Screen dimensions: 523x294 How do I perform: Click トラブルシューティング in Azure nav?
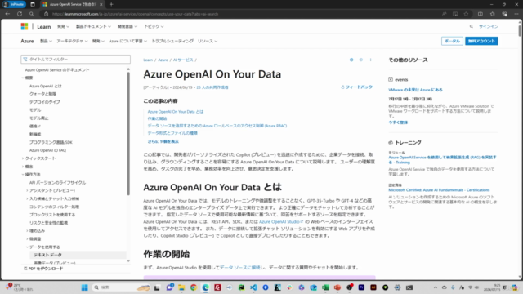tap(172, 41)
